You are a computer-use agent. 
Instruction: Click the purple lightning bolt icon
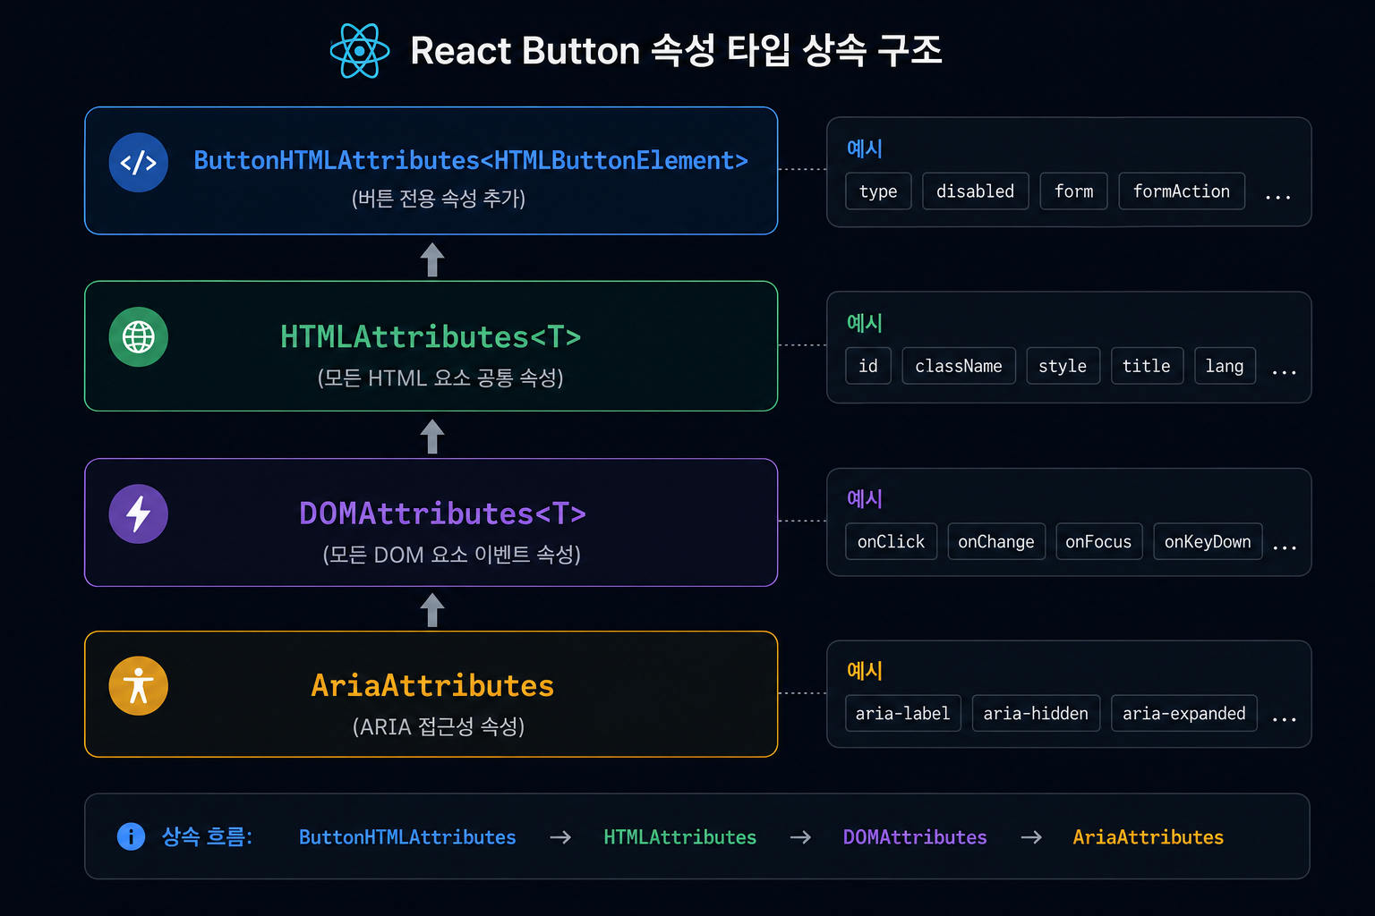[138, 513]
